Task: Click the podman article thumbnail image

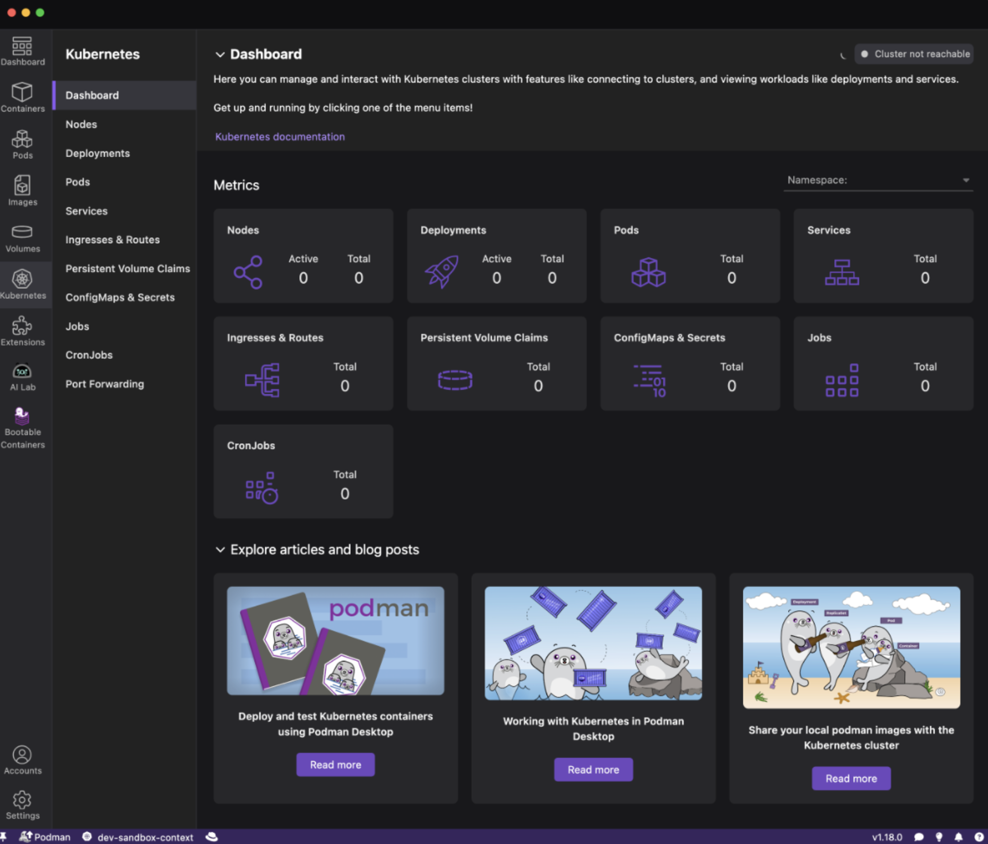Action: click(335, 641)
